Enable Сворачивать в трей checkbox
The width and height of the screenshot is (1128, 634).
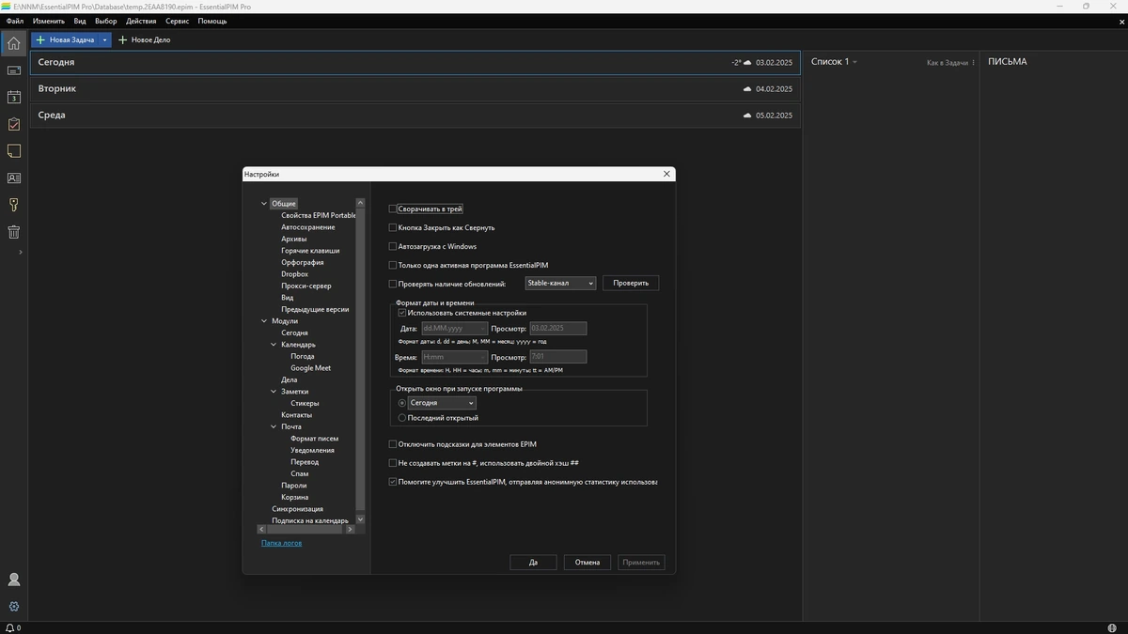(393, 209)
